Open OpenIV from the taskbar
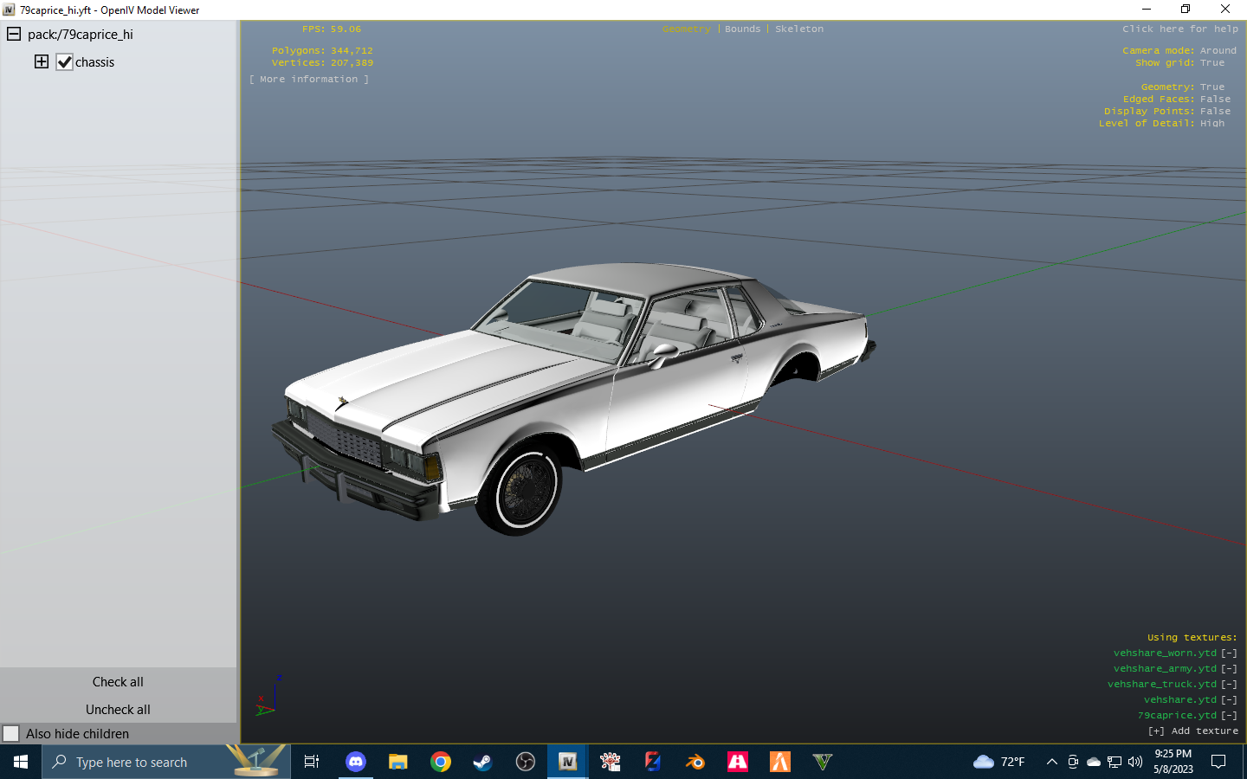Viewport: 1247px width, 779px height. click(x=567, y=762)
